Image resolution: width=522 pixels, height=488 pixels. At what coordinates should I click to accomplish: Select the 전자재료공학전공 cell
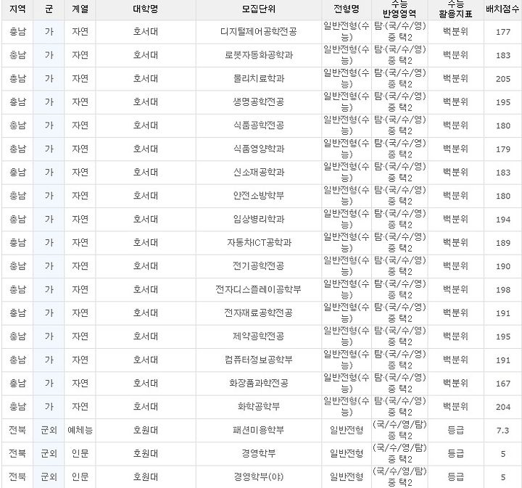[x=259, y=313]
